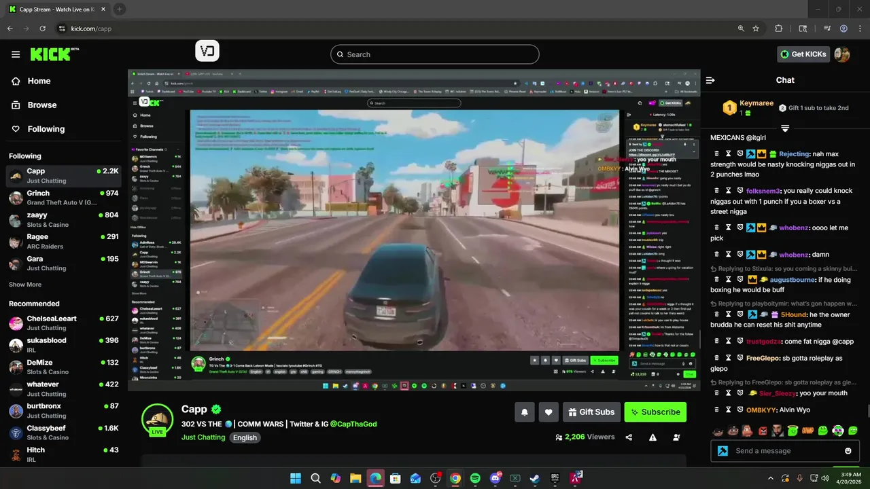The width and height of the screenshot is (870, 489).
Task: Open Steam from the taskbar
Action: pos(535,478)
